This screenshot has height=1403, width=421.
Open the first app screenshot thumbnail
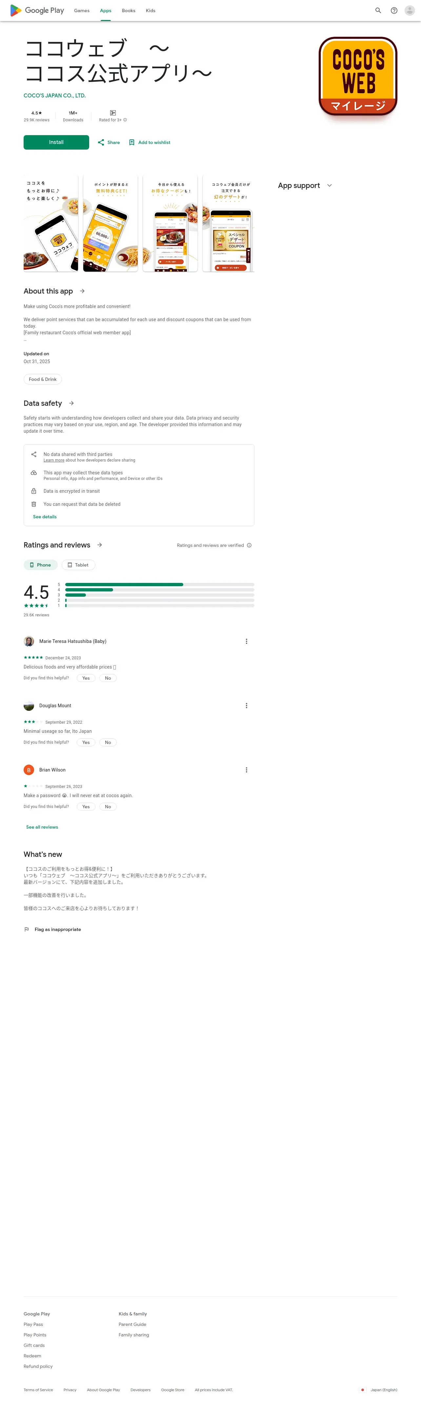[x=50, y=223]
